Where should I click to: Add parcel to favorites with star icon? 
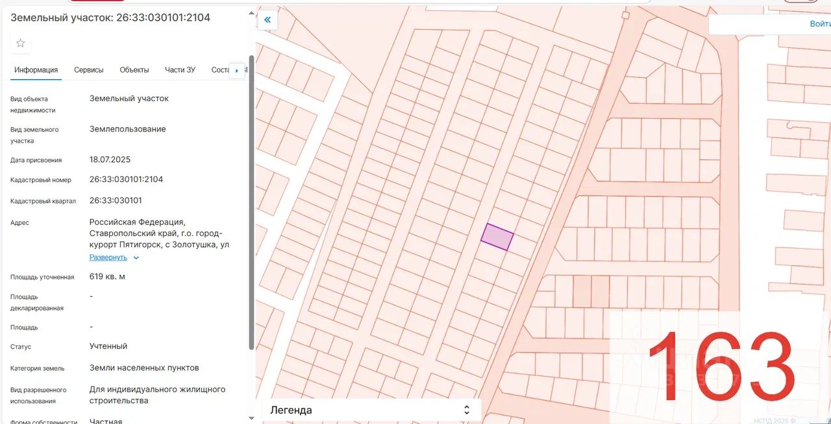tap(20, 43)
